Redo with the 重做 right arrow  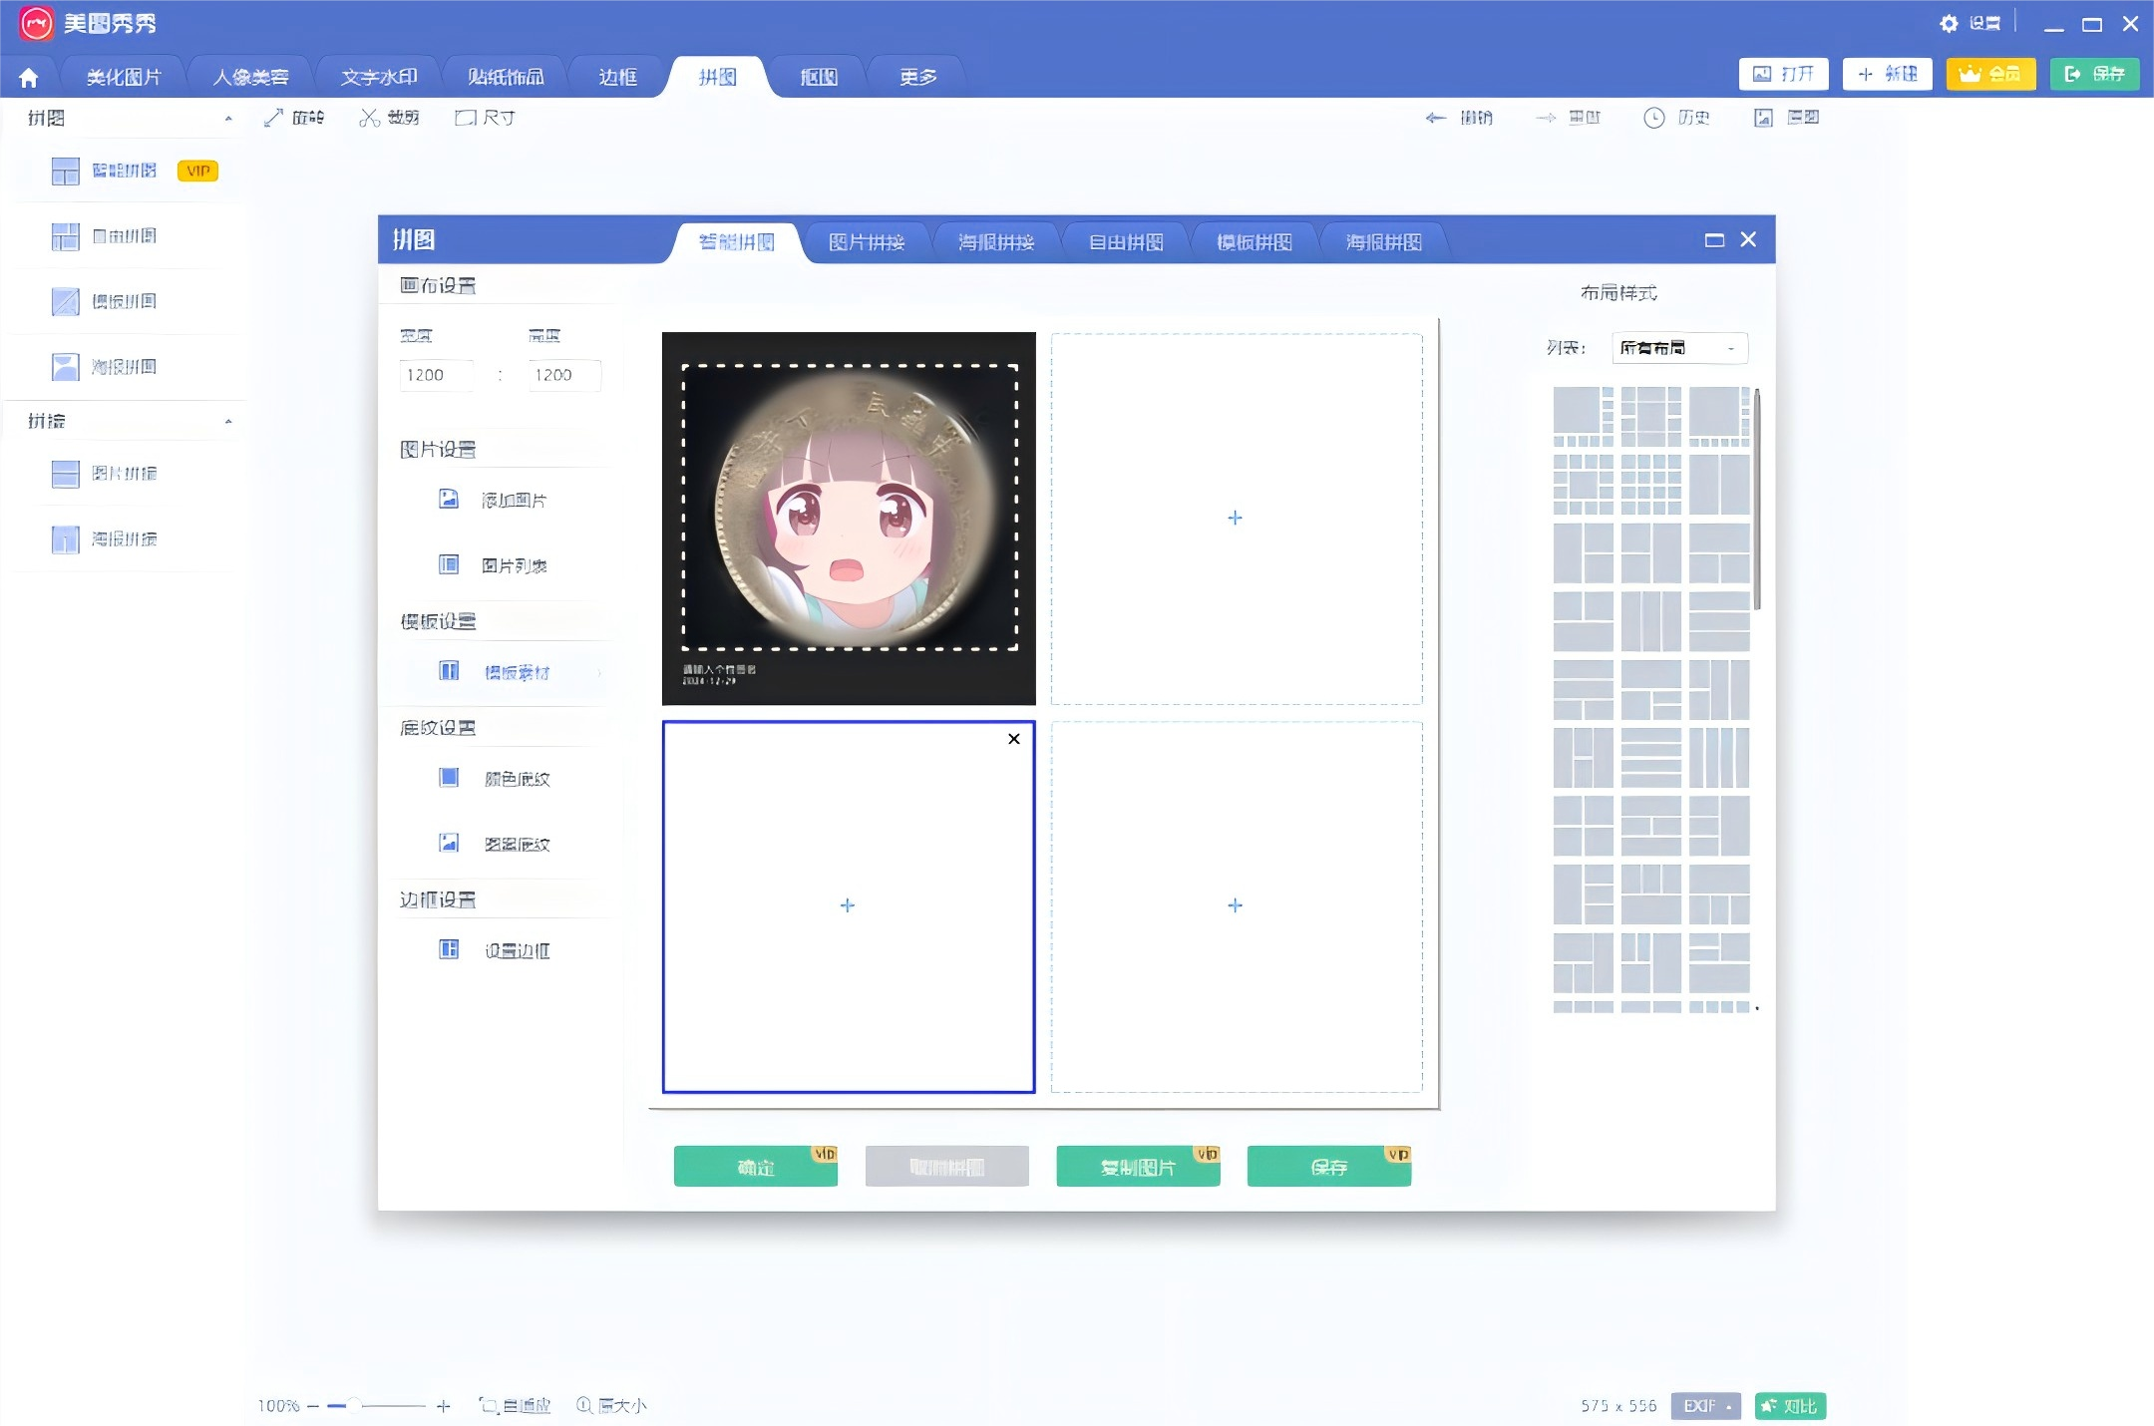[1568, 118]
